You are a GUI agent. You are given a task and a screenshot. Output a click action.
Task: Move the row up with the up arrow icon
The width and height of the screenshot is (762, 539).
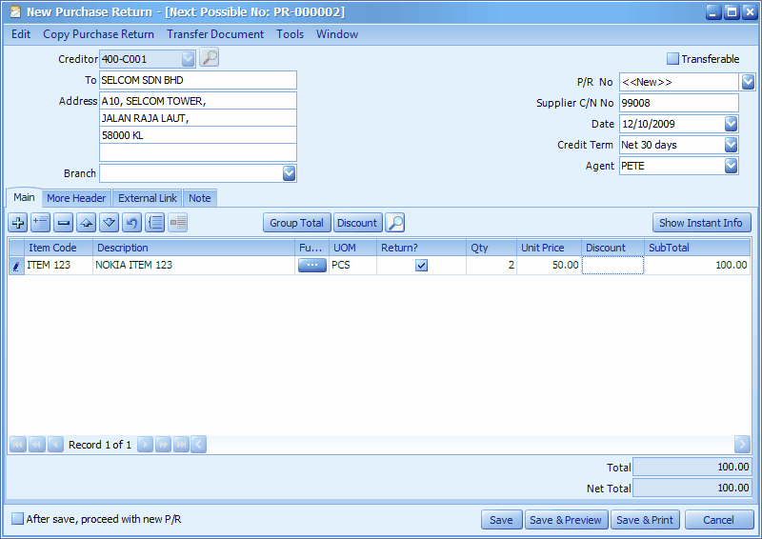point(86,223)
